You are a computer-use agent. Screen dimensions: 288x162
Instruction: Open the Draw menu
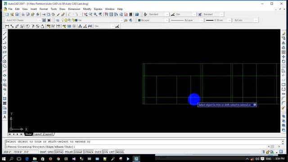(x=62, y=9)
